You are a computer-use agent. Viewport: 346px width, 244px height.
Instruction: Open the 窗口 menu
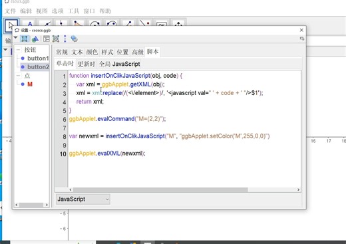[89, 11]
